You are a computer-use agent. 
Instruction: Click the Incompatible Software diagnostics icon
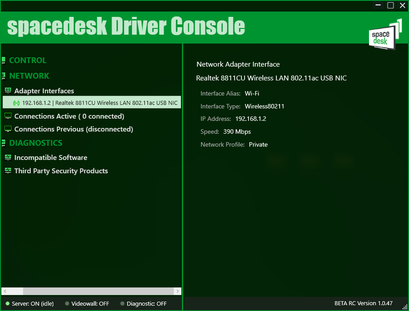coord(8,157)
